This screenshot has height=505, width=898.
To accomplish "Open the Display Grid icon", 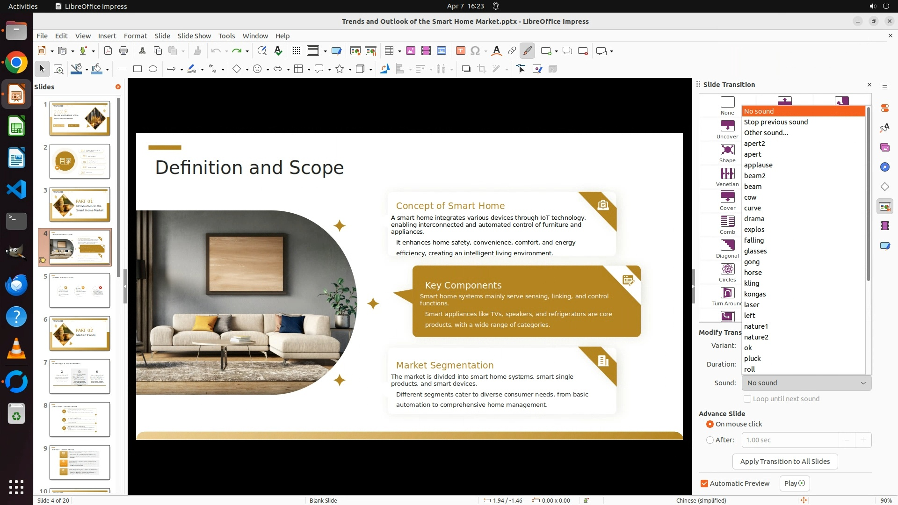I will coord(296,51).
